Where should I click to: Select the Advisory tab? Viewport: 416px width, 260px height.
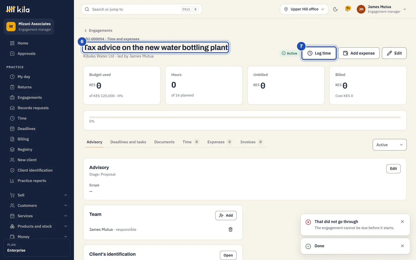[x=94, y=142]
